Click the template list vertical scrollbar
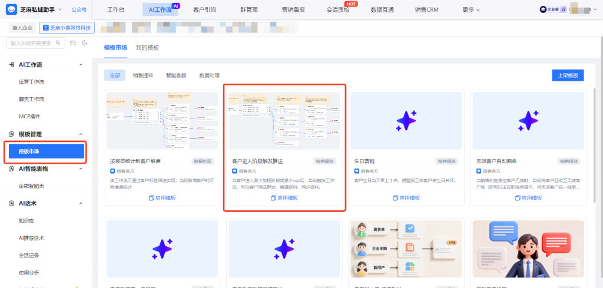The width and height of the screenshot is (603, 288). [x=596, y=146]
